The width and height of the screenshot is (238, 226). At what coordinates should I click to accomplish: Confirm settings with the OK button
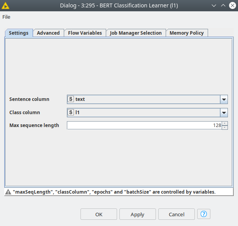(x=99, y=214)
